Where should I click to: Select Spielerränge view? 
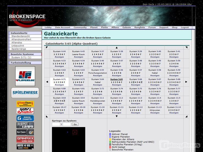25,49
